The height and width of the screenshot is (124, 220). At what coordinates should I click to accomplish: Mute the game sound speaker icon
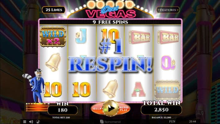pos(31,122)
